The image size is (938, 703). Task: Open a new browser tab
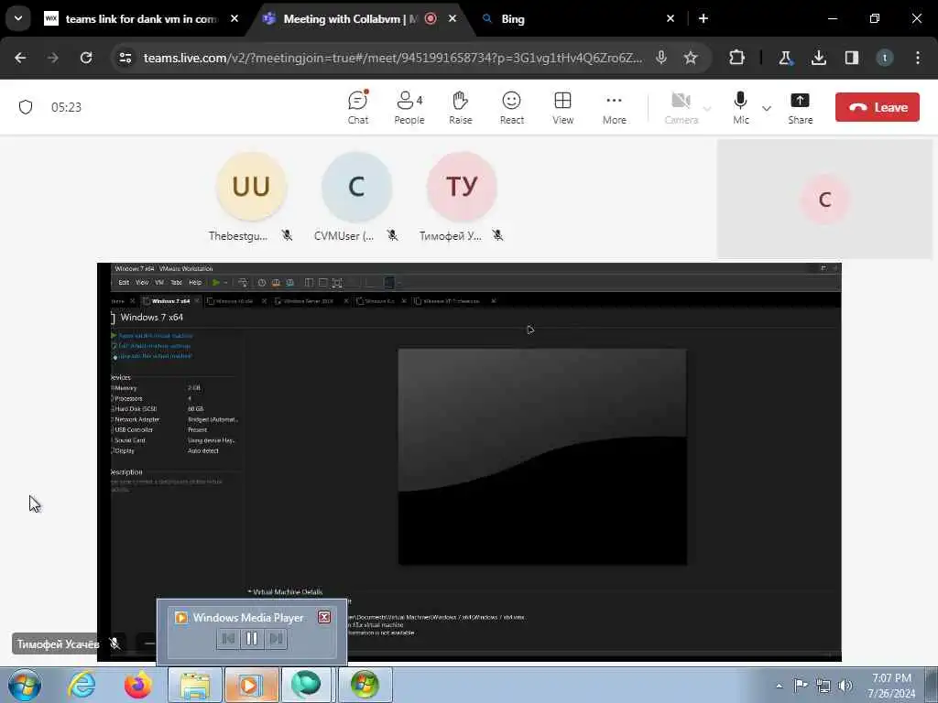click(x=703, y=18)
